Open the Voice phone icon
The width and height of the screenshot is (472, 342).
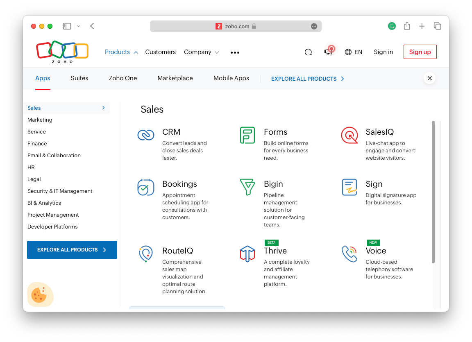pos(349,254)
